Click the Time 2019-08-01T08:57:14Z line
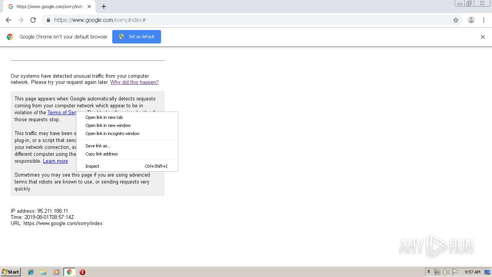The height and width of the screenshot is (277, 492). (42, 217)
